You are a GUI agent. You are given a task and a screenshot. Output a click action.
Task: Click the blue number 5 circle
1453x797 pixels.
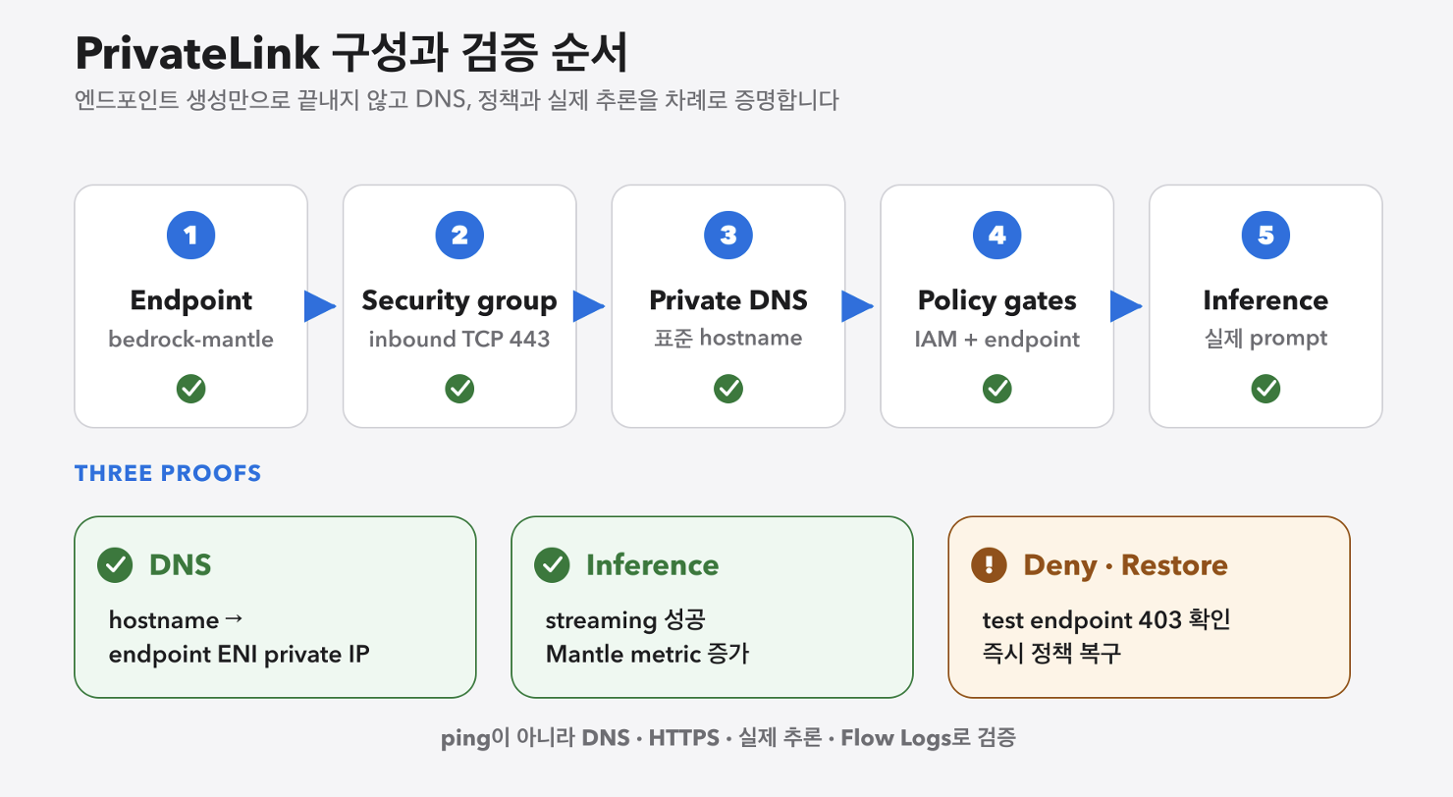1265,236
